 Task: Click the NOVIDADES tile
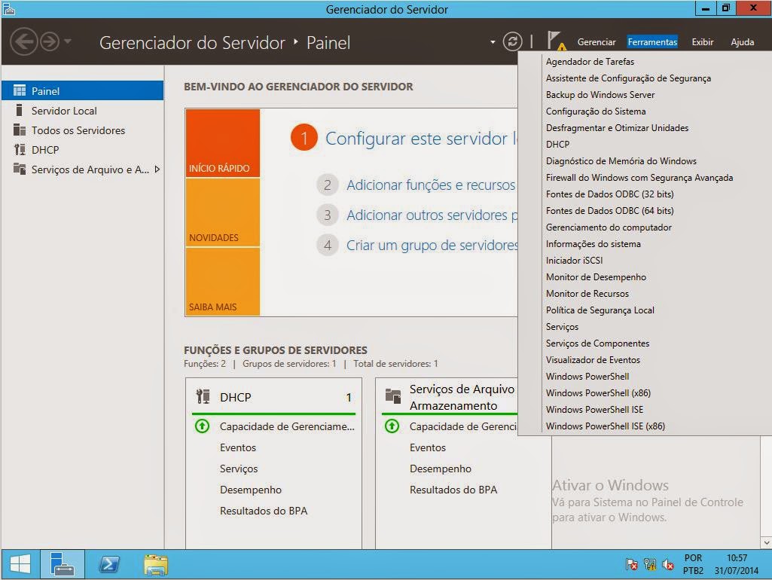222,212
